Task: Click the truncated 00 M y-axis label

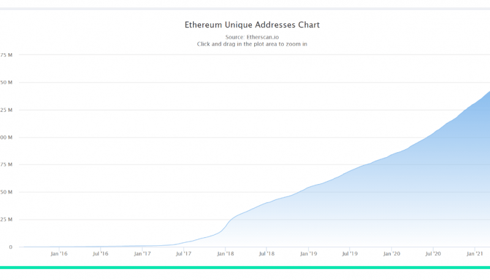Action: point(6,138)
